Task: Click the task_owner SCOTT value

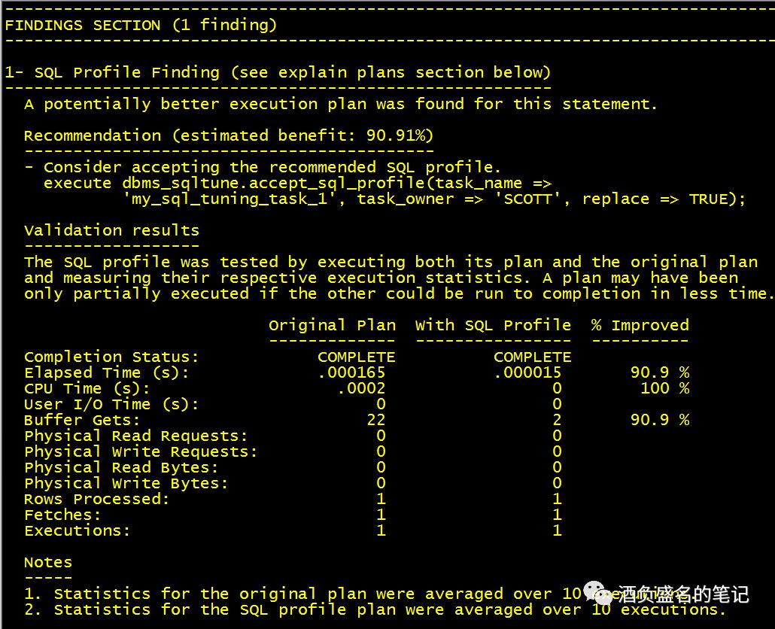Action: (x=519, y=198)
